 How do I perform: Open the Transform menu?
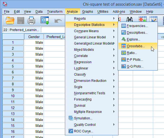click(55, 12)
